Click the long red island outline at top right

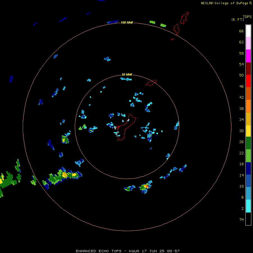click(x=184, y=18)
